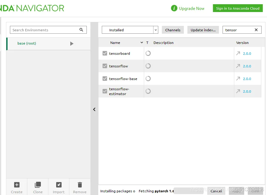Click the Description column header
The image size is (267, 195).
(x=163, y=43)
